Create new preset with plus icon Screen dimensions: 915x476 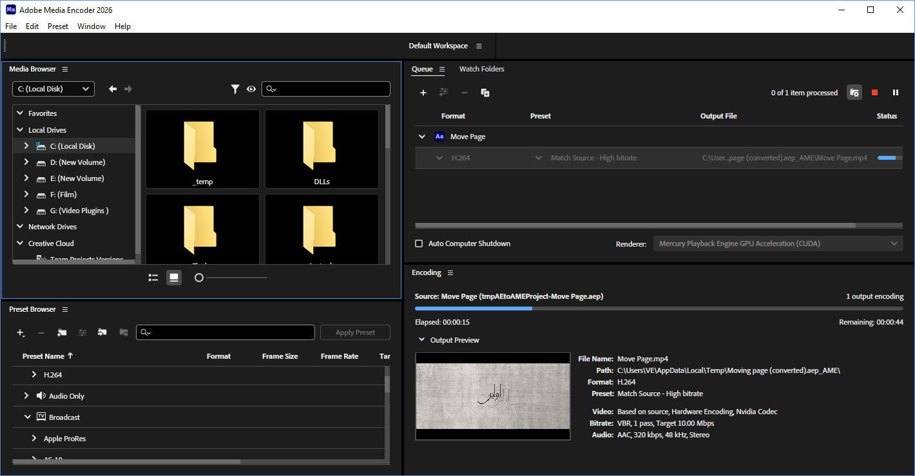[x=21, y=332]
